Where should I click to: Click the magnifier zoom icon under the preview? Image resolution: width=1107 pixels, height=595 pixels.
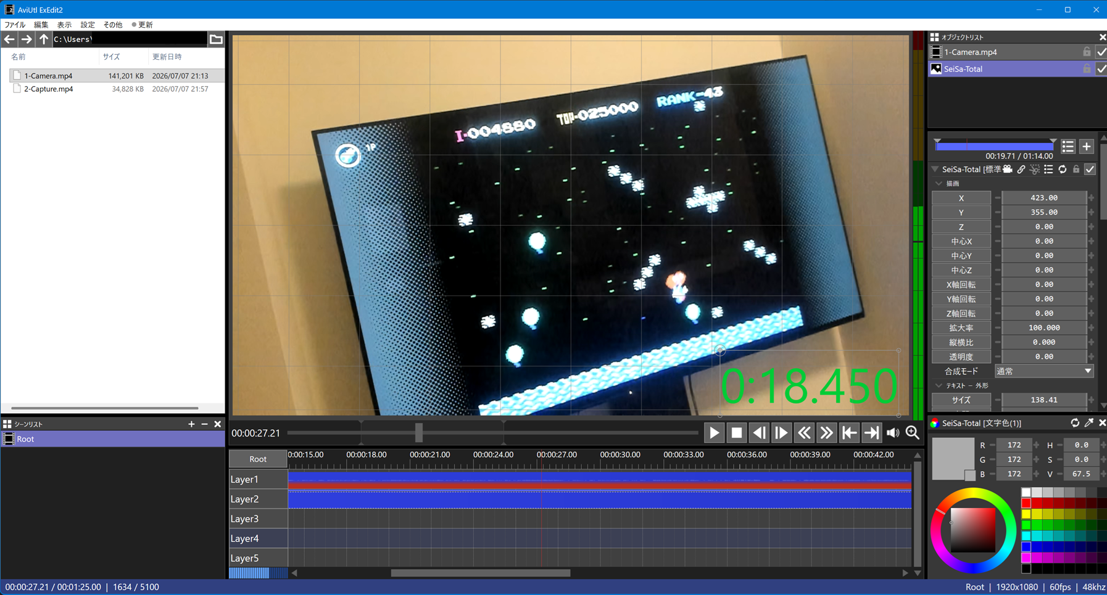(913, 433)
